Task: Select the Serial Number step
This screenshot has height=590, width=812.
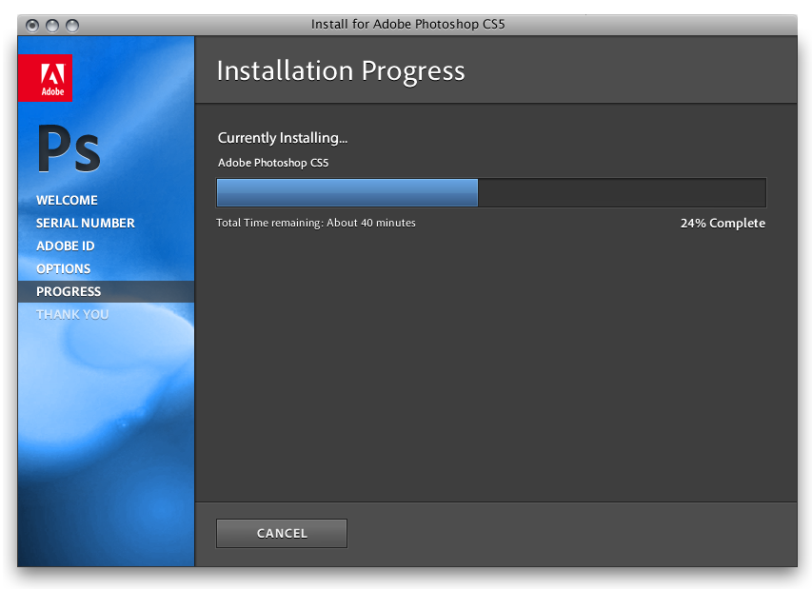Action: point(86,223)
